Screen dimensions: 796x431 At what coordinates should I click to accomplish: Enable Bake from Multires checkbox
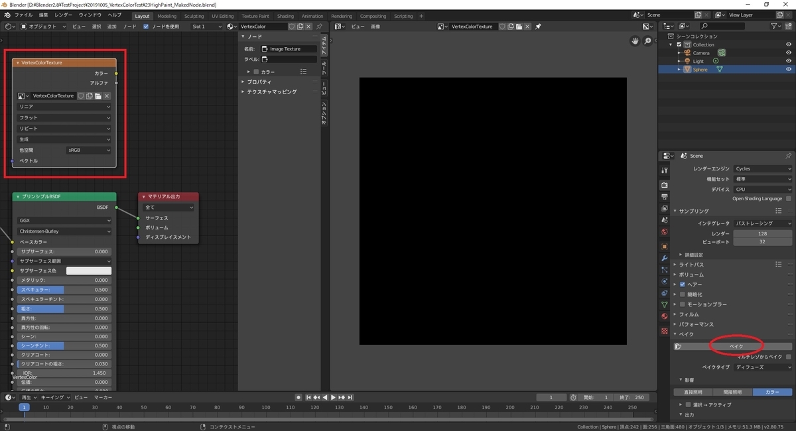tap(789, 357)
